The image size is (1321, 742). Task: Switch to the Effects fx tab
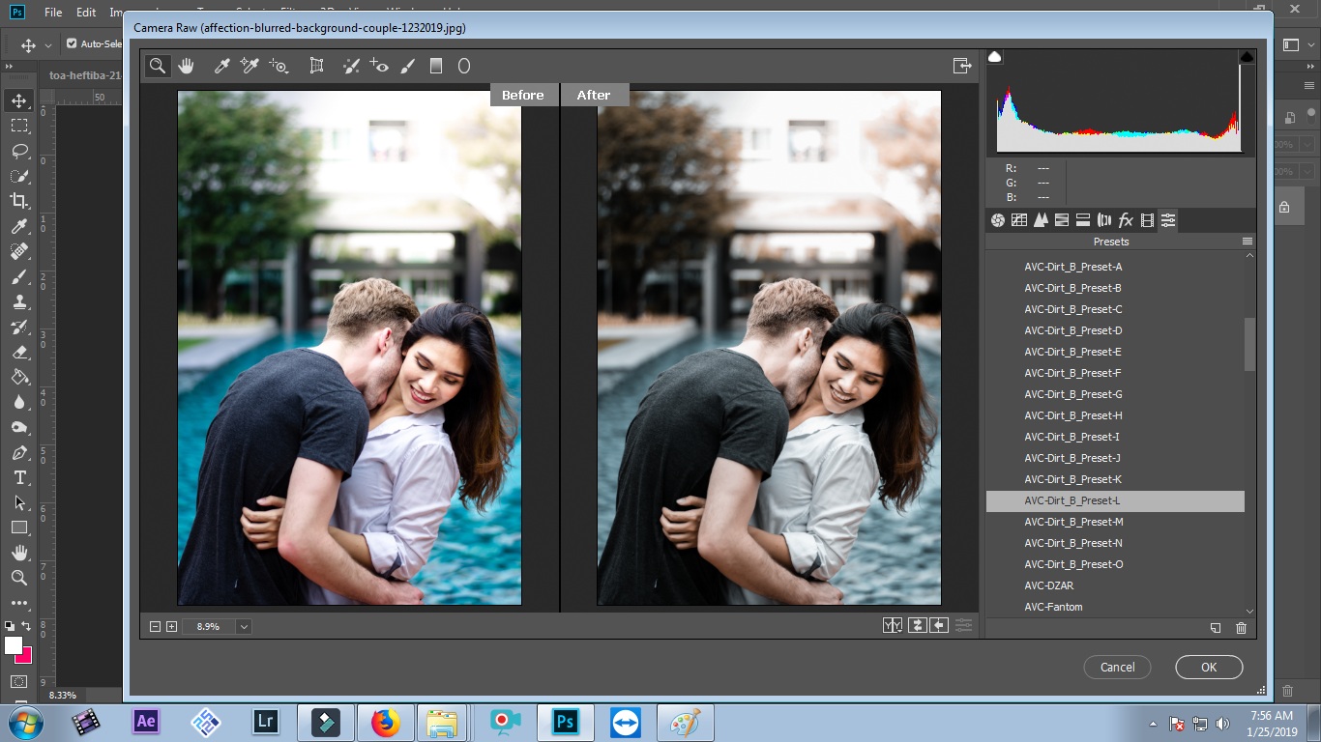pyautogui.click(x=1126, y=220)
